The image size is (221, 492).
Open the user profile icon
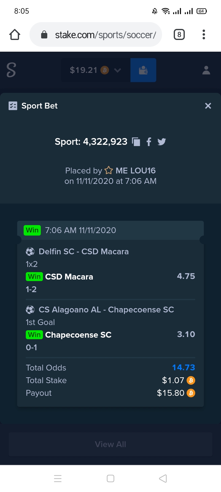(x=206, y=70)
